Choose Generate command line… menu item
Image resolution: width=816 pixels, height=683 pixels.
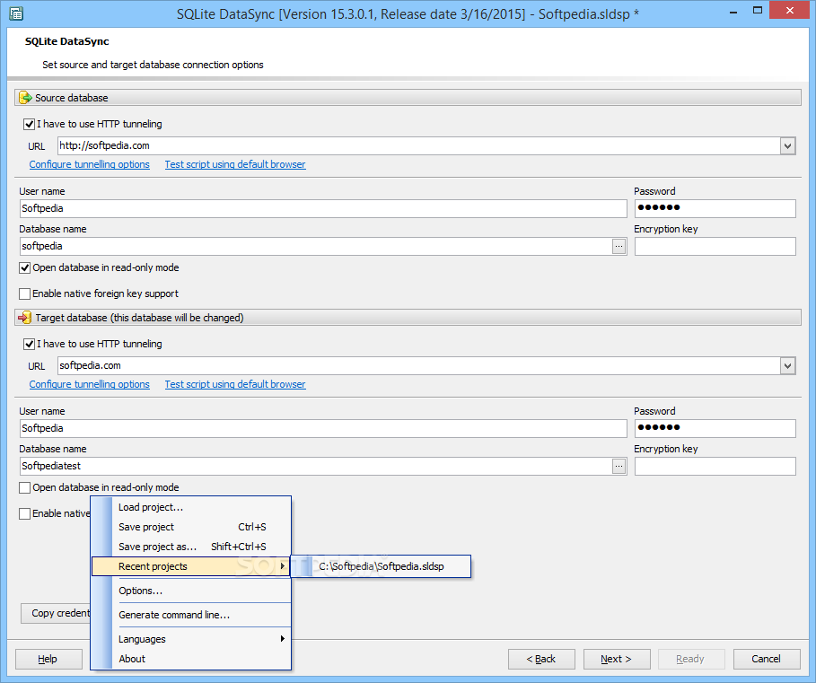click(191, 615)
